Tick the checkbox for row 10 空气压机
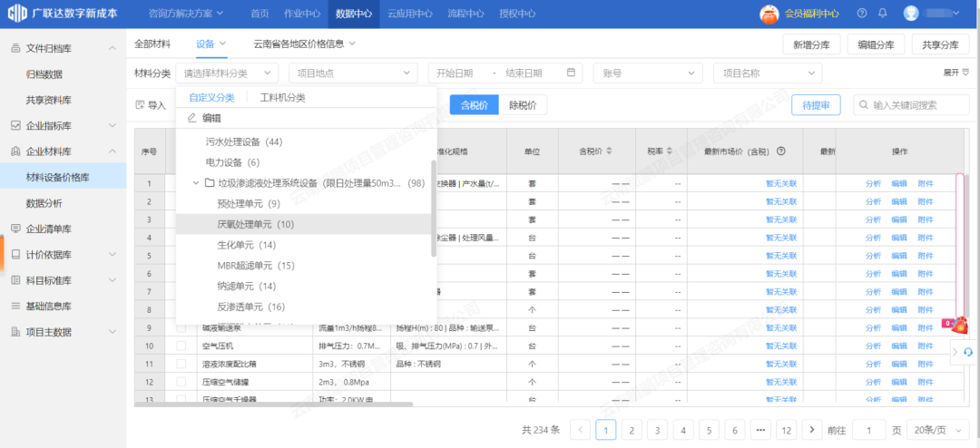 (x=181, y=346)
